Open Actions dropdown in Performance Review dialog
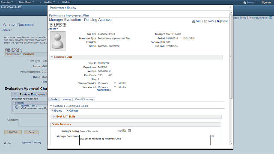The width and height of the screenshot is (274, 154). 53,29
